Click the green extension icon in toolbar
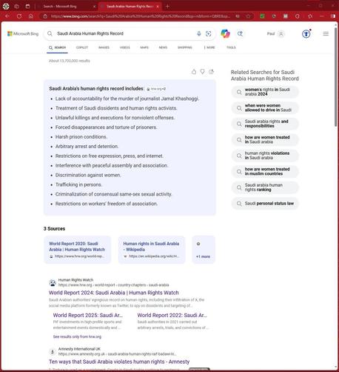The width and height of the screenshot is (339, 372). point(262,16)
